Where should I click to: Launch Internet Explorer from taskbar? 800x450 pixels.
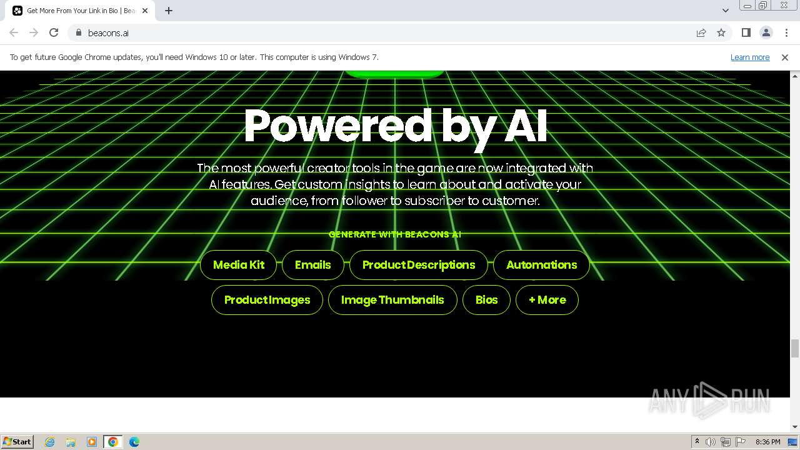[x=50, y=442]
